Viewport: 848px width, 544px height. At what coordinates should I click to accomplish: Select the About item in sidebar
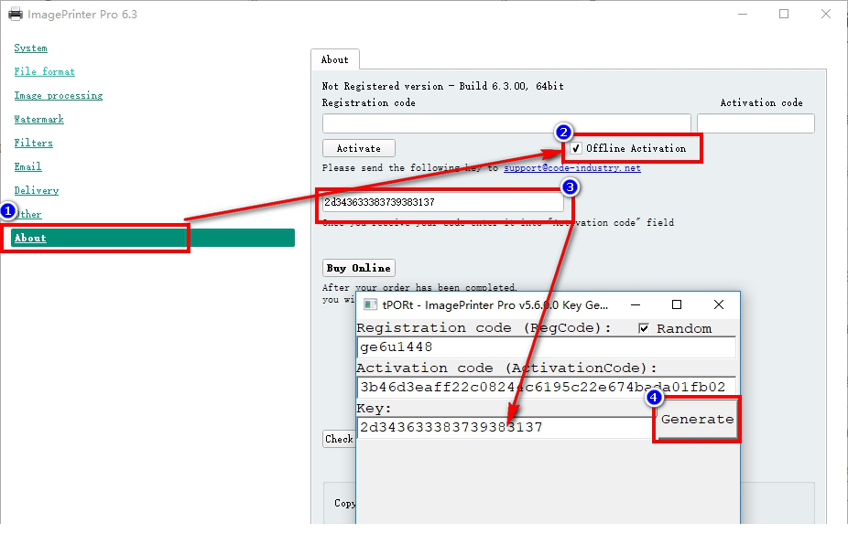153,238
